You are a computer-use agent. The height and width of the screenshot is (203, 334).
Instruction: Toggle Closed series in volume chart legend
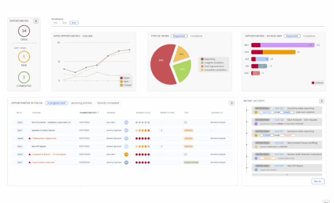click(x=126, y=85)
